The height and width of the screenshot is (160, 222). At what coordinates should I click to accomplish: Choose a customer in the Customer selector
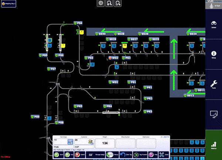coord(84,143)
